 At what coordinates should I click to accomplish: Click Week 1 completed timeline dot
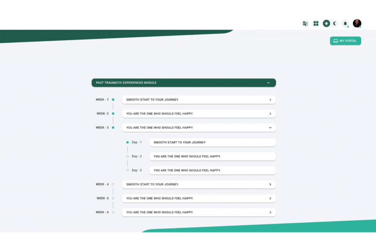point(113,100)
